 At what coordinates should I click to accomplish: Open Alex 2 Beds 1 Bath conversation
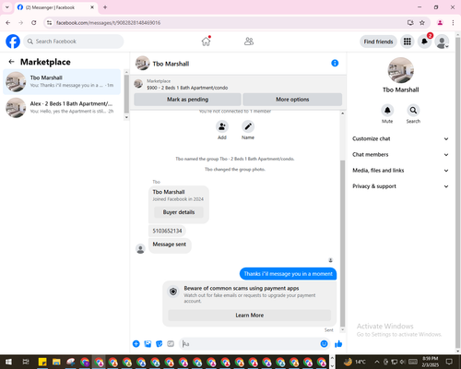[62, 108]
